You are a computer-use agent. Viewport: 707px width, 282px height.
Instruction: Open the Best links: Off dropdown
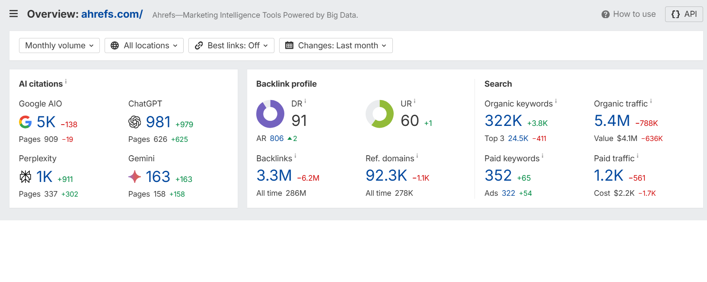tap(231, 45)
